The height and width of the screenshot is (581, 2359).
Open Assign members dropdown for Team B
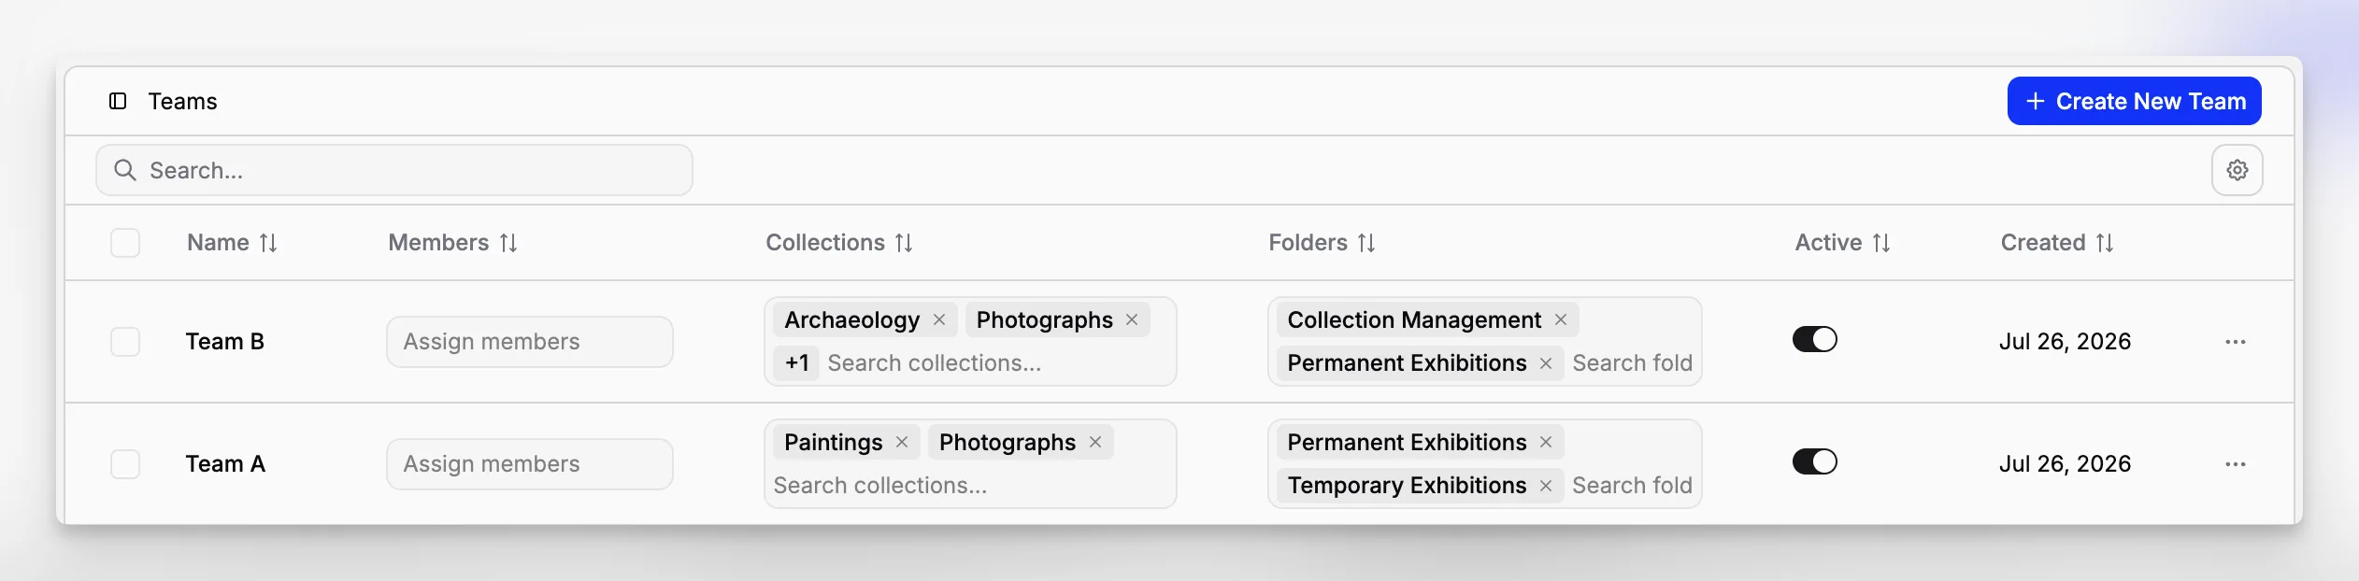pyautogui.click(x=530, y=342)
